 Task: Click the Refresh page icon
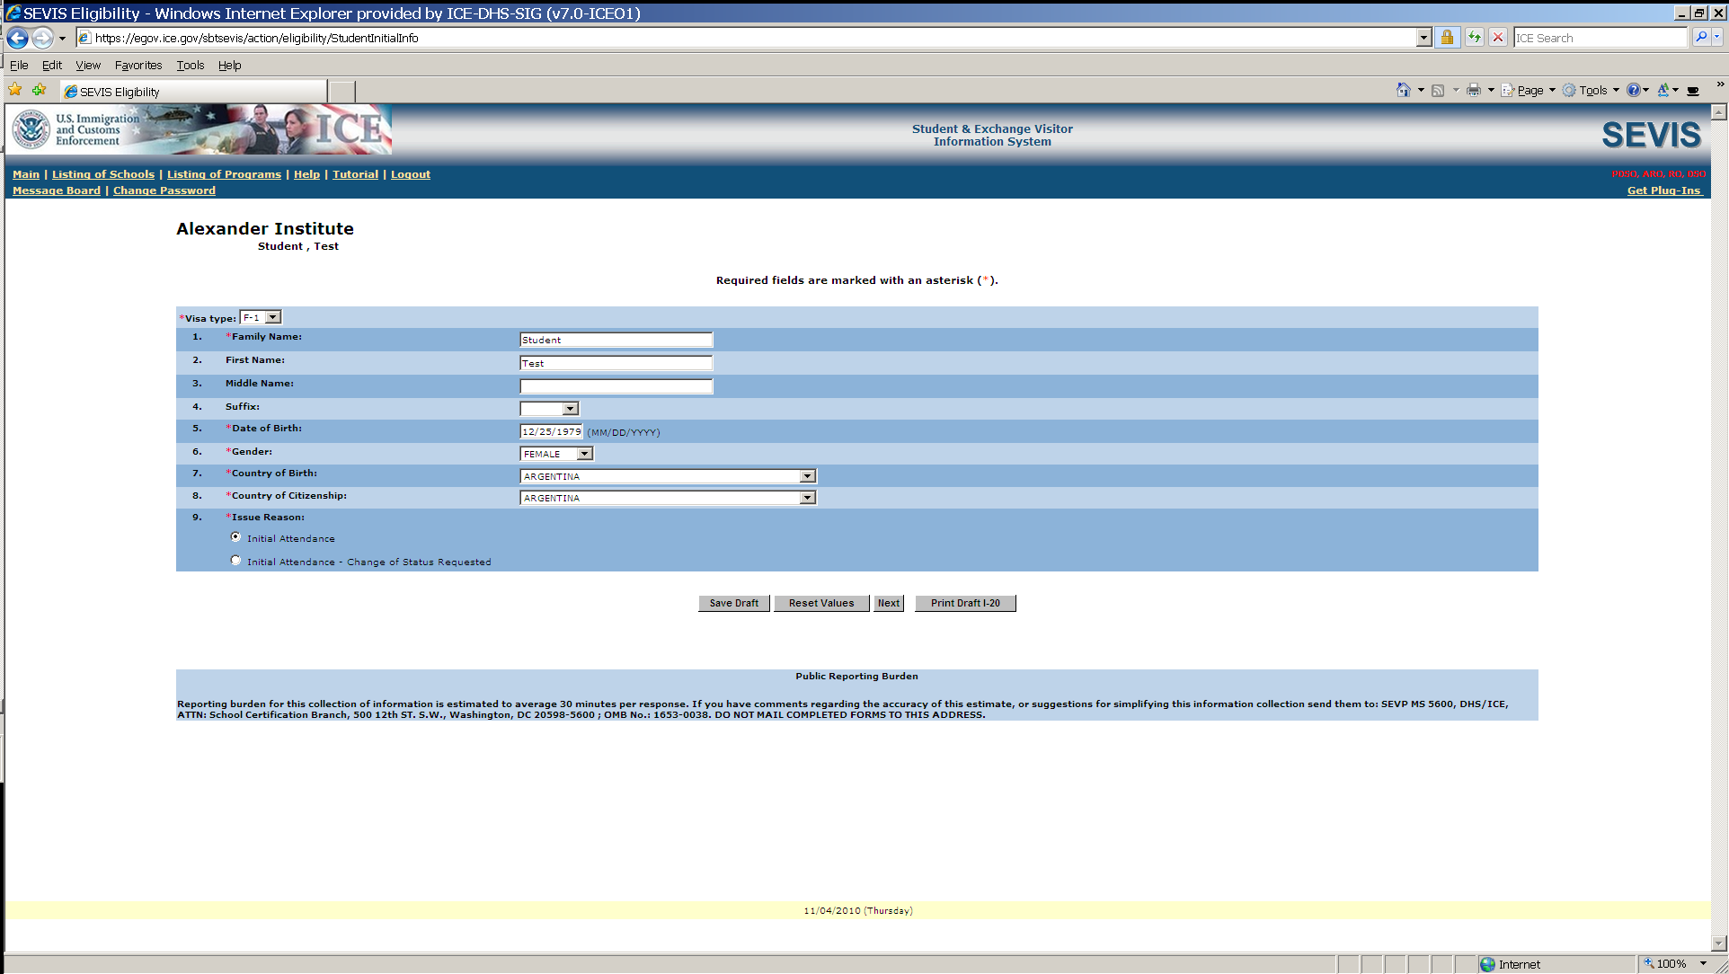(x=1474, y=38)
